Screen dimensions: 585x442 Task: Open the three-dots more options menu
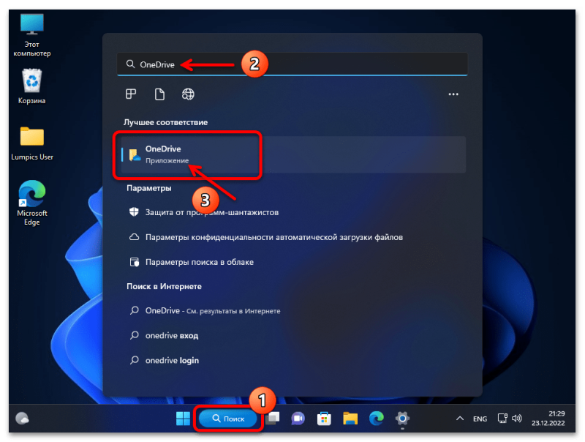[453, 94]
